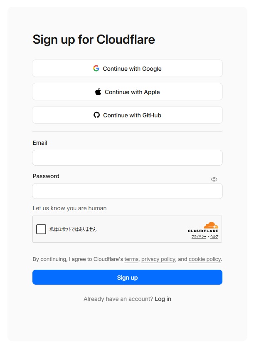Screen dimensions: 254x350
Task: Click the Apple logo icon
Action: point(98,92)
